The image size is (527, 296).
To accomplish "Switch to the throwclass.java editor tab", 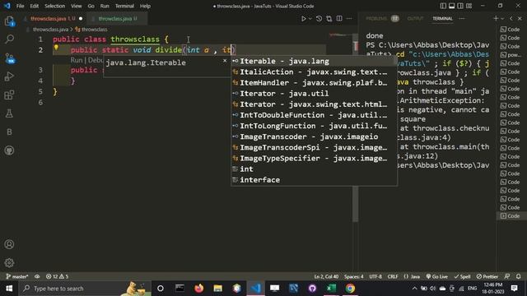I will [x=117, y=19].
